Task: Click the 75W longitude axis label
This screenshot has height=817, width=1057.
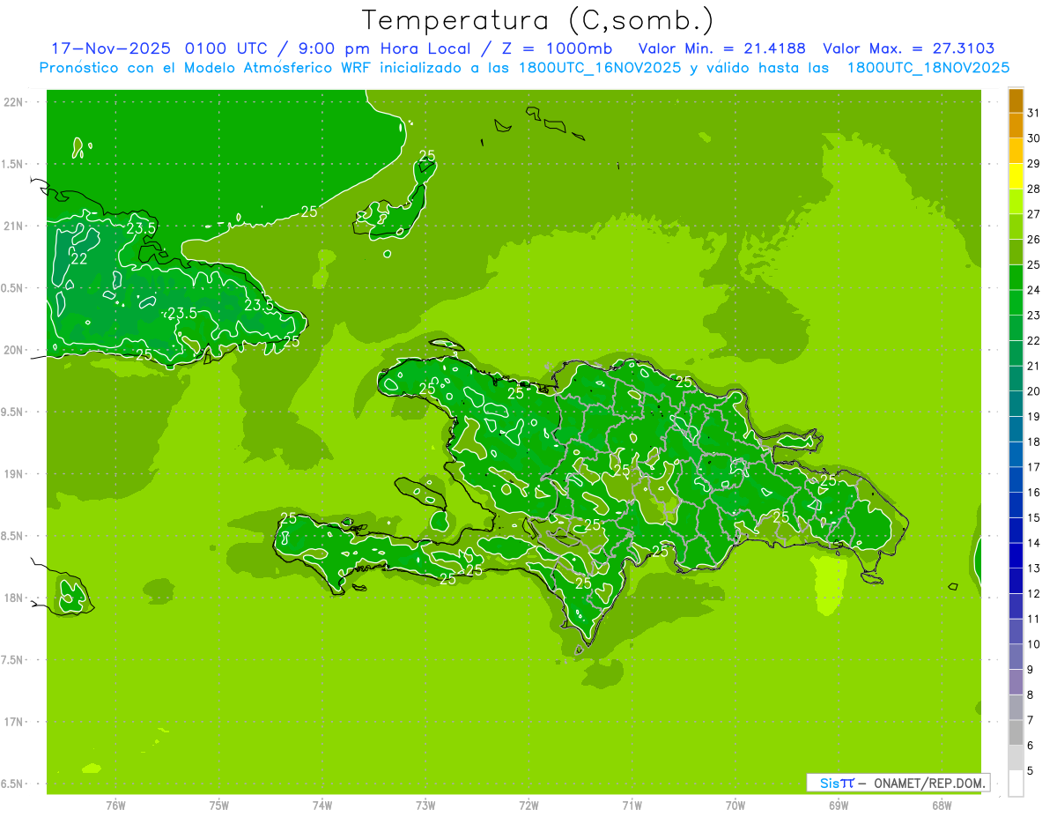Action: [x=219, y=806]
